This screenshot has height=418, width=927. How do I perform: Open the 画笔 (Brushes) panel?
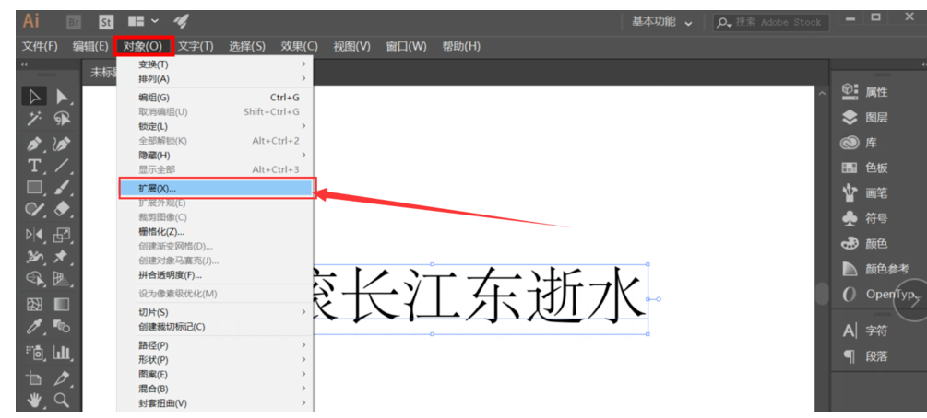865,193
